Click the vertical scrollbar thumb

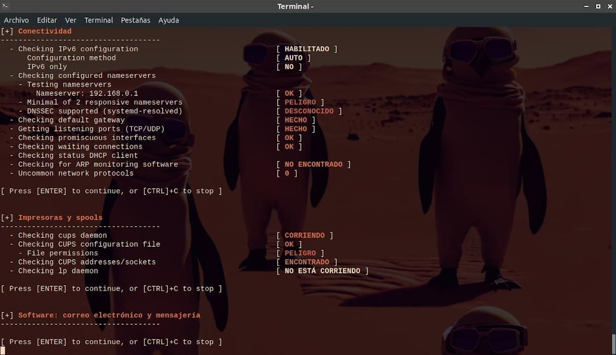[x=613, y=343]
